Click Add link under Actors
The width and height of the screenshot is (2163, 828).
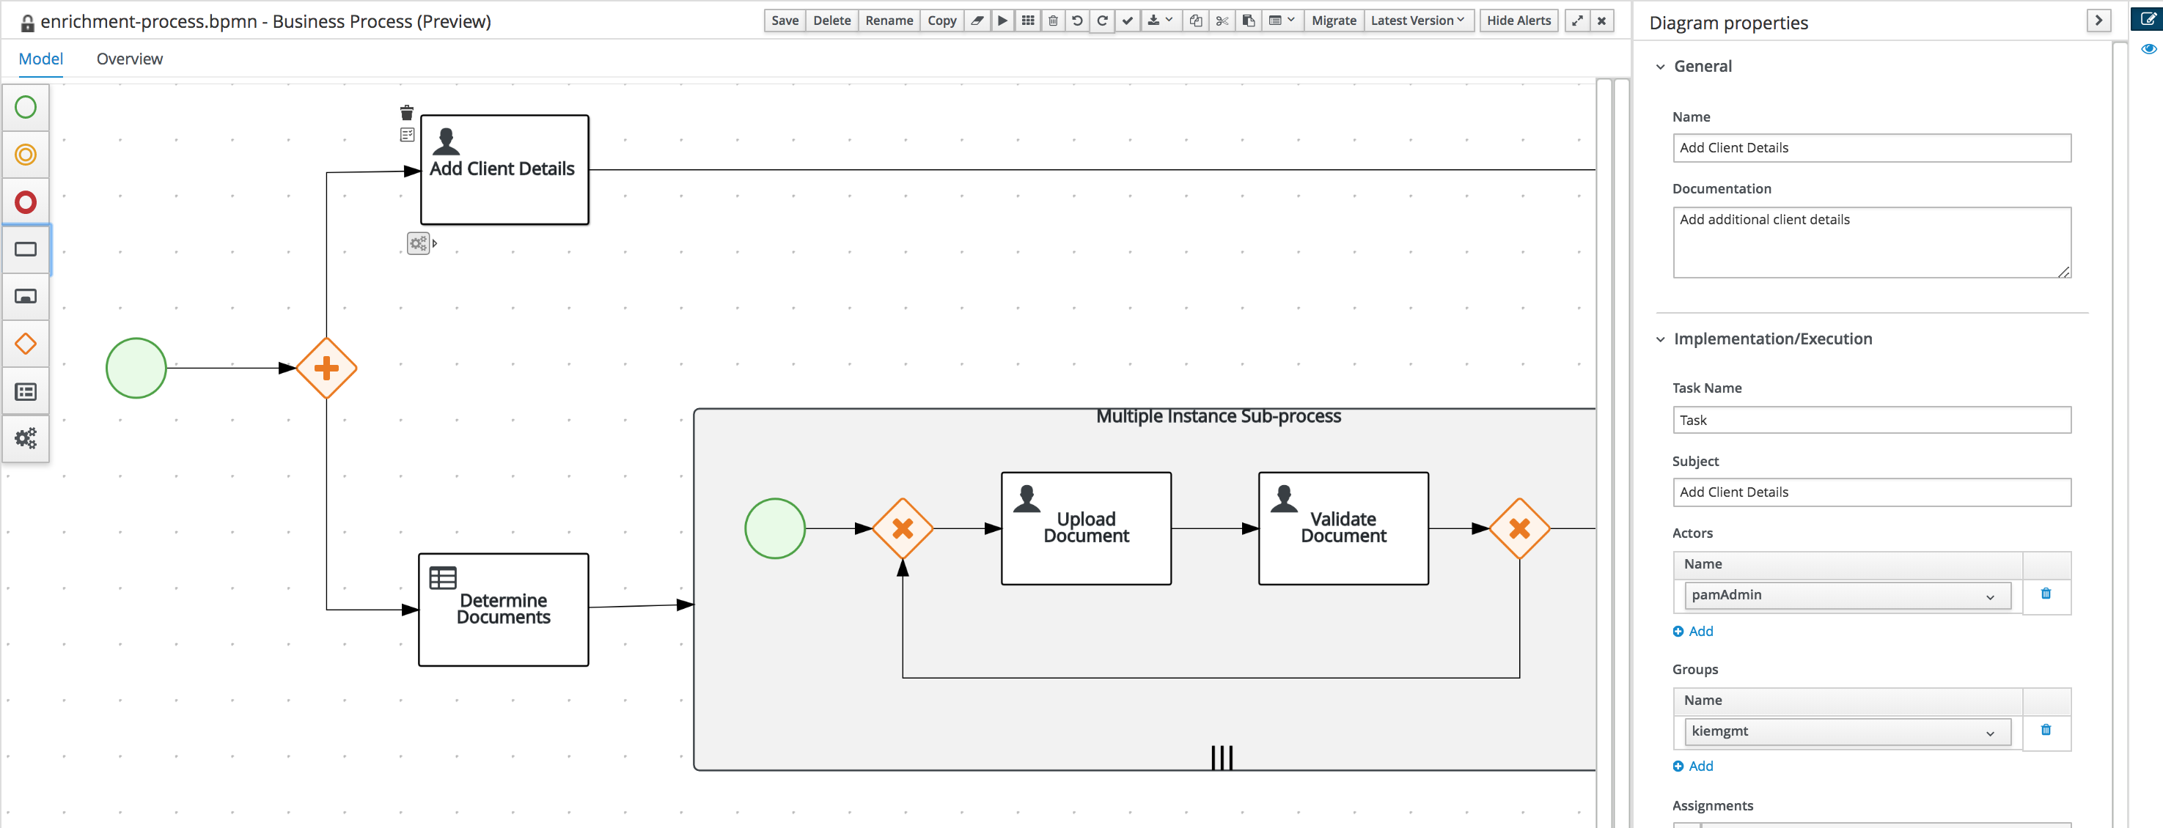(x=1693, y=631)
